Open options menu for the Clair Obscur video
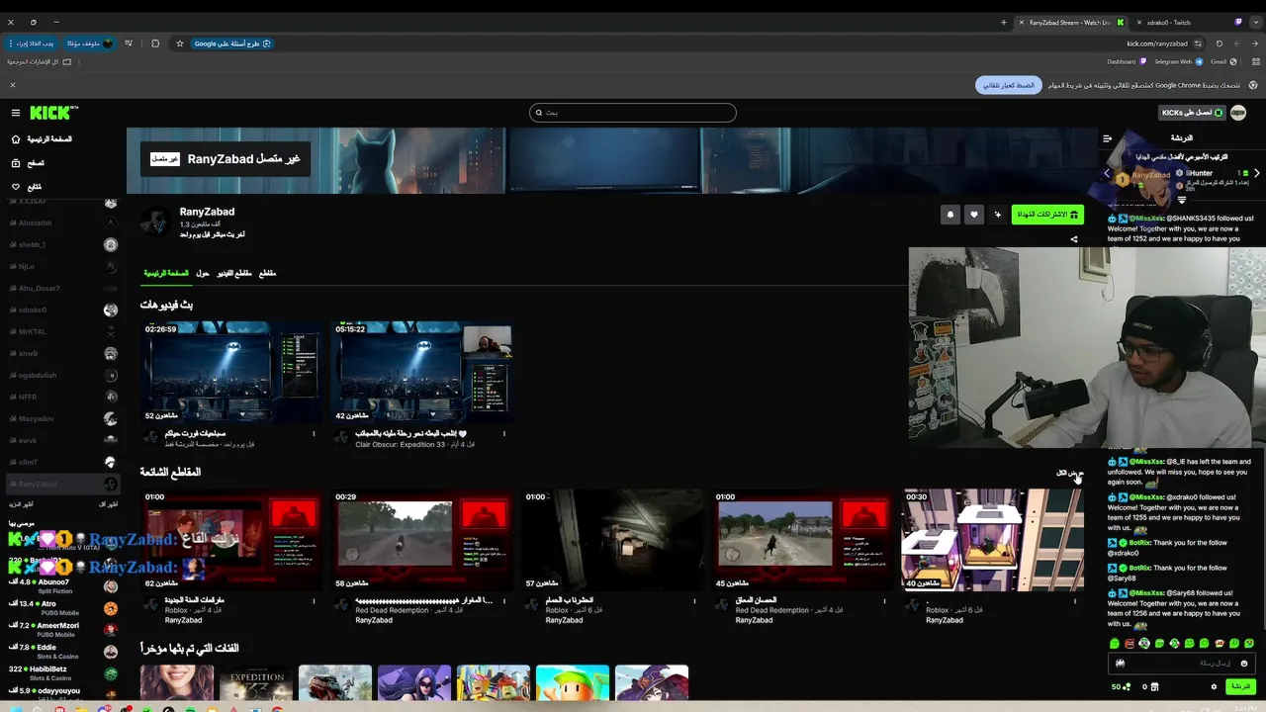 click(504, 433)
